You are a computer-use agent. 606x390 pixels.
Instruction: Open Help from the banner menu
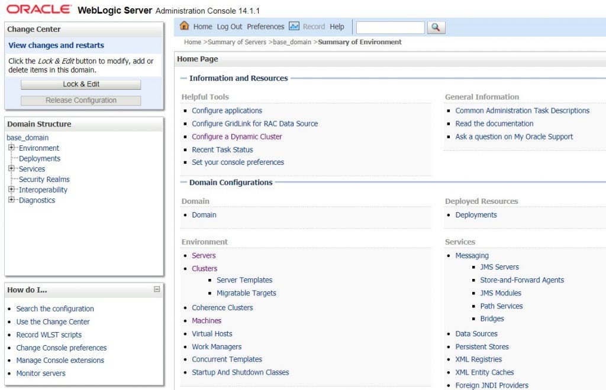pos(336,26)
